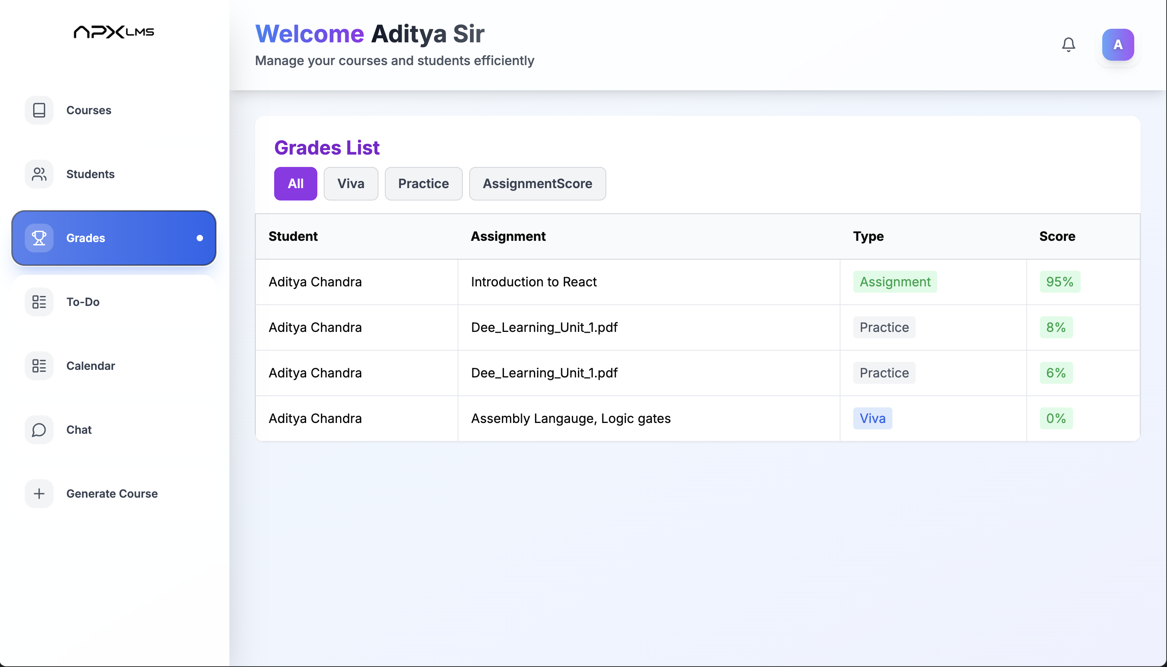Click the To-Do list icon
Screen dimensions: 1167x667
point(39,302)
